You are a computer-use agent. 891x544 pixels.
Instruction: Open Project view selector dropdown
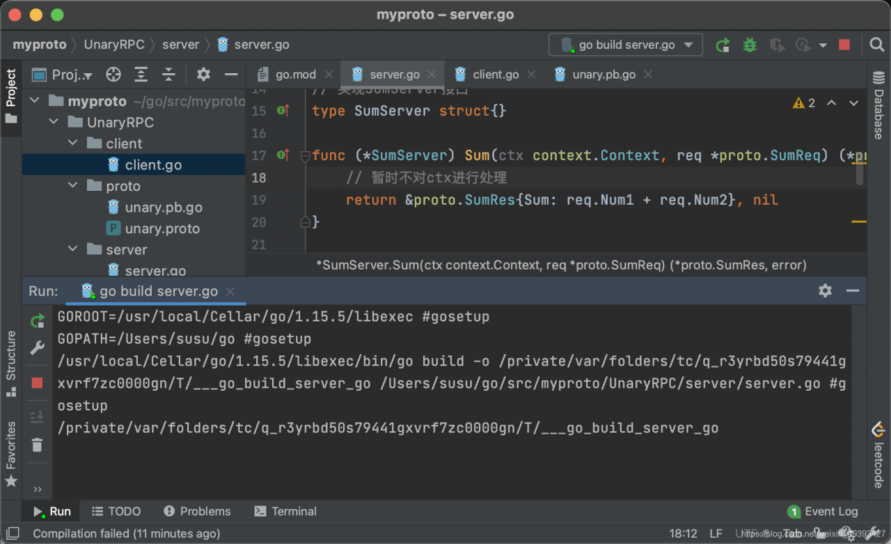pos(63,75)
